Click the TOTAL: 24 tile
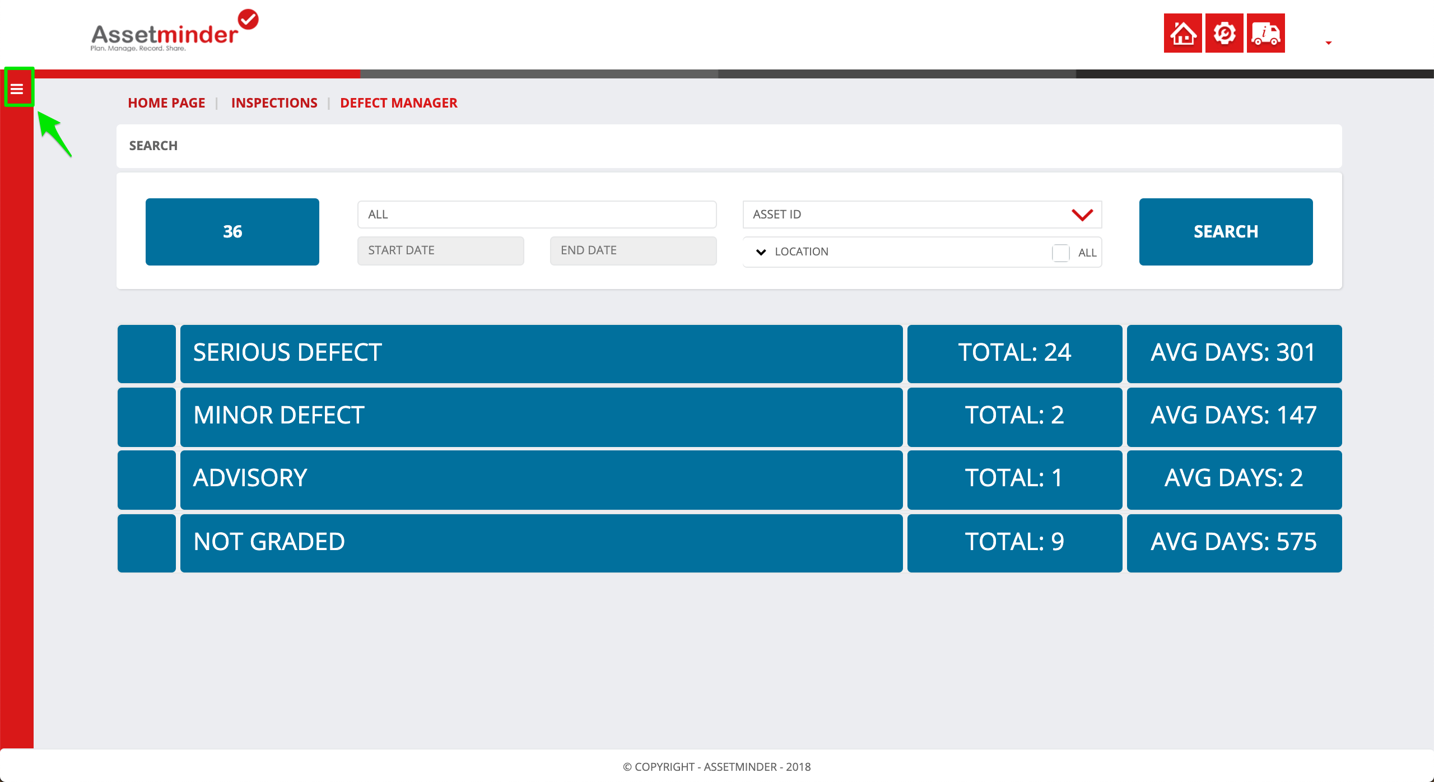This screenshot has height=782, width=1434. (x=1014, y=353)
